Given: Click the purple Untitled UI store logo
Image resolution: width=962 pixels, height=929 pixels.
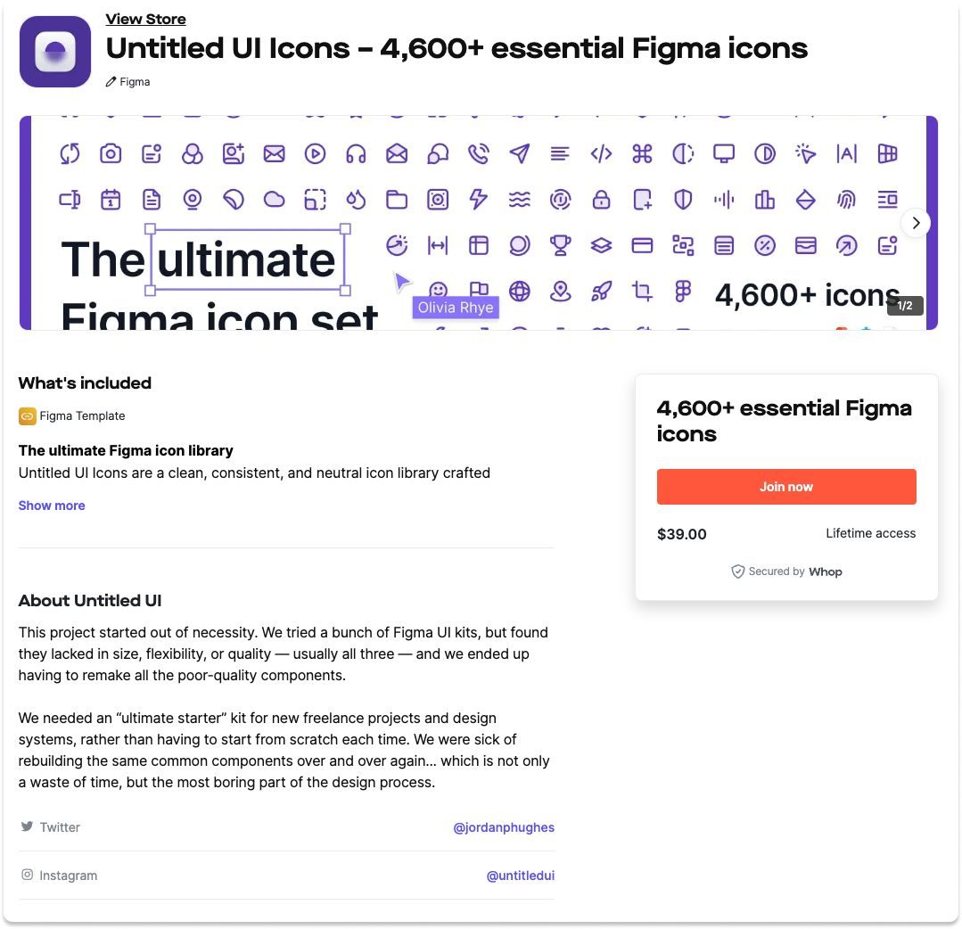Looking at the screenshot, I should pyautogui.click(x=55, y=52).
